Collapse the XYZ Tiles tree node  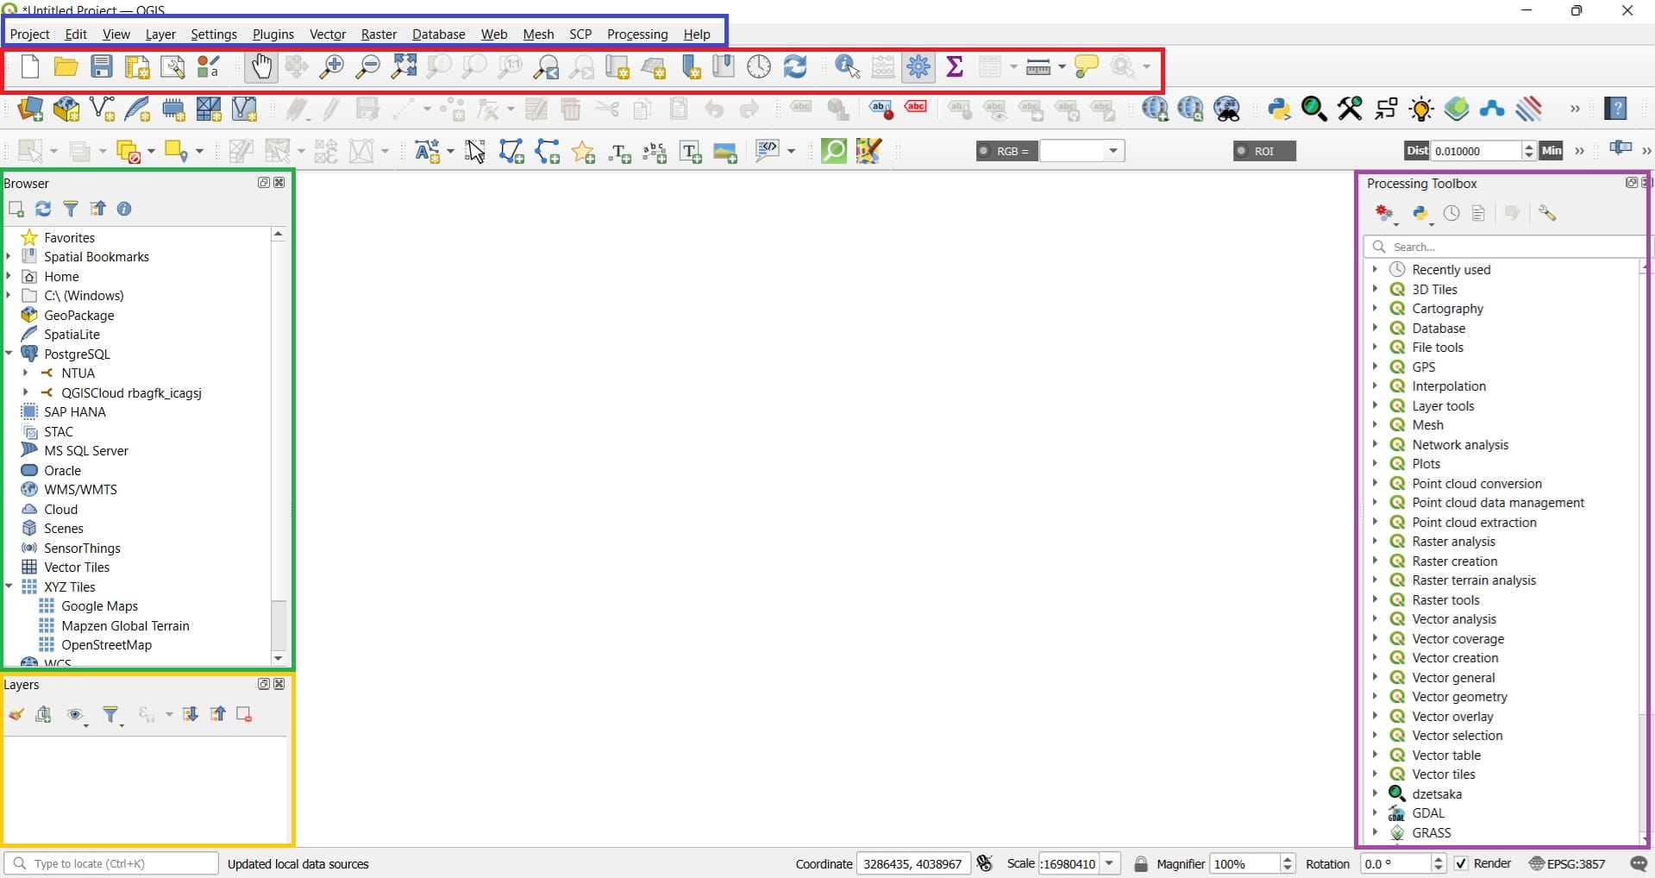9,586
